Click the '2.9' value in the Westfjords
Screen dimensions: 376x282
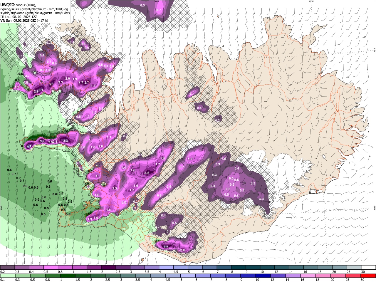point(36,92)
